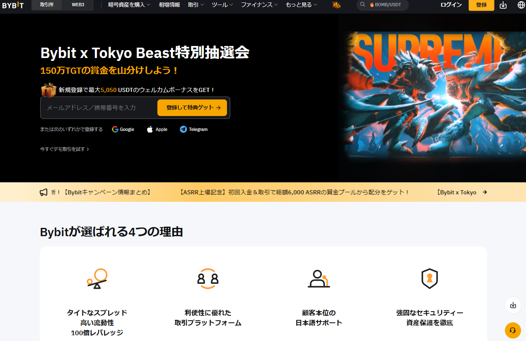
Task: Switch to the WEB3 tab
Action: (x=78, y=5)
